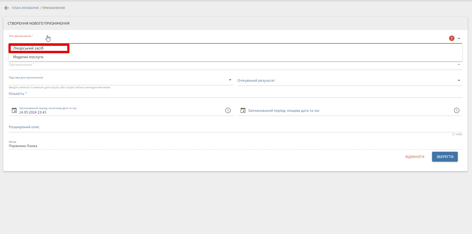Collapse the Тип призначення dropdown arrow
Image resolution: width=472 pixels, height=234 pixels.
459,38
